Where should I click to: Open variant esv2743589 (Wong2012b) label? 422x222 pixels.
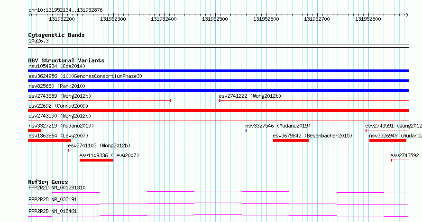click(x=60, y=96)
